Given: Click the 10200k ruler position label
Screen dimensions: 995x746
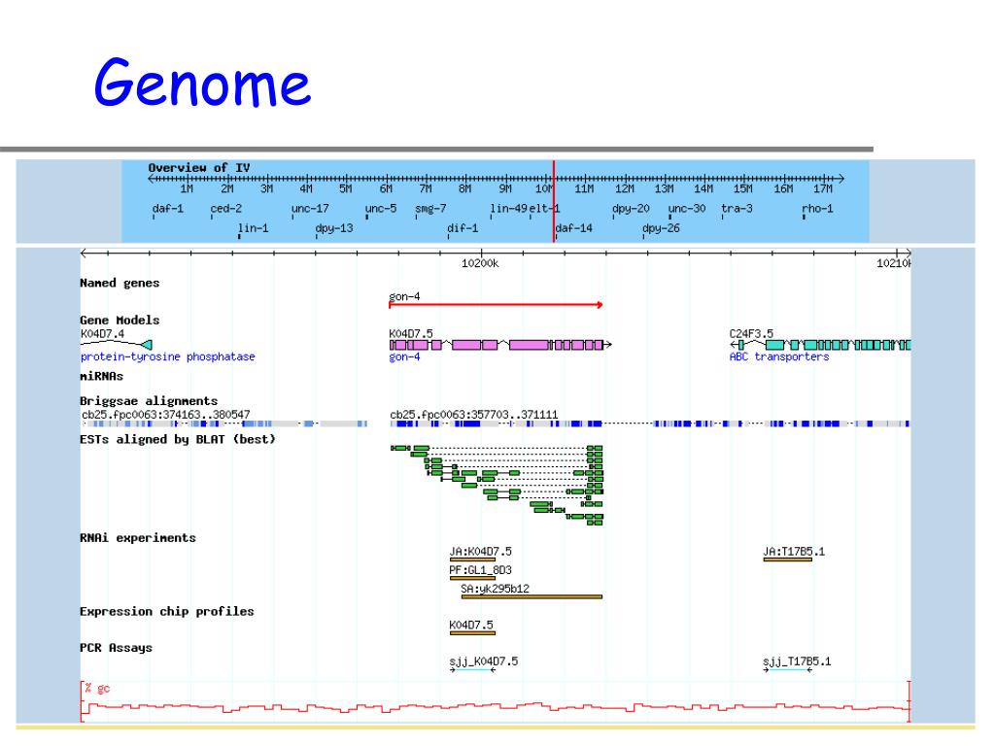Looking at the screenshot, I should pyautogui.click(x=480, y=263).
